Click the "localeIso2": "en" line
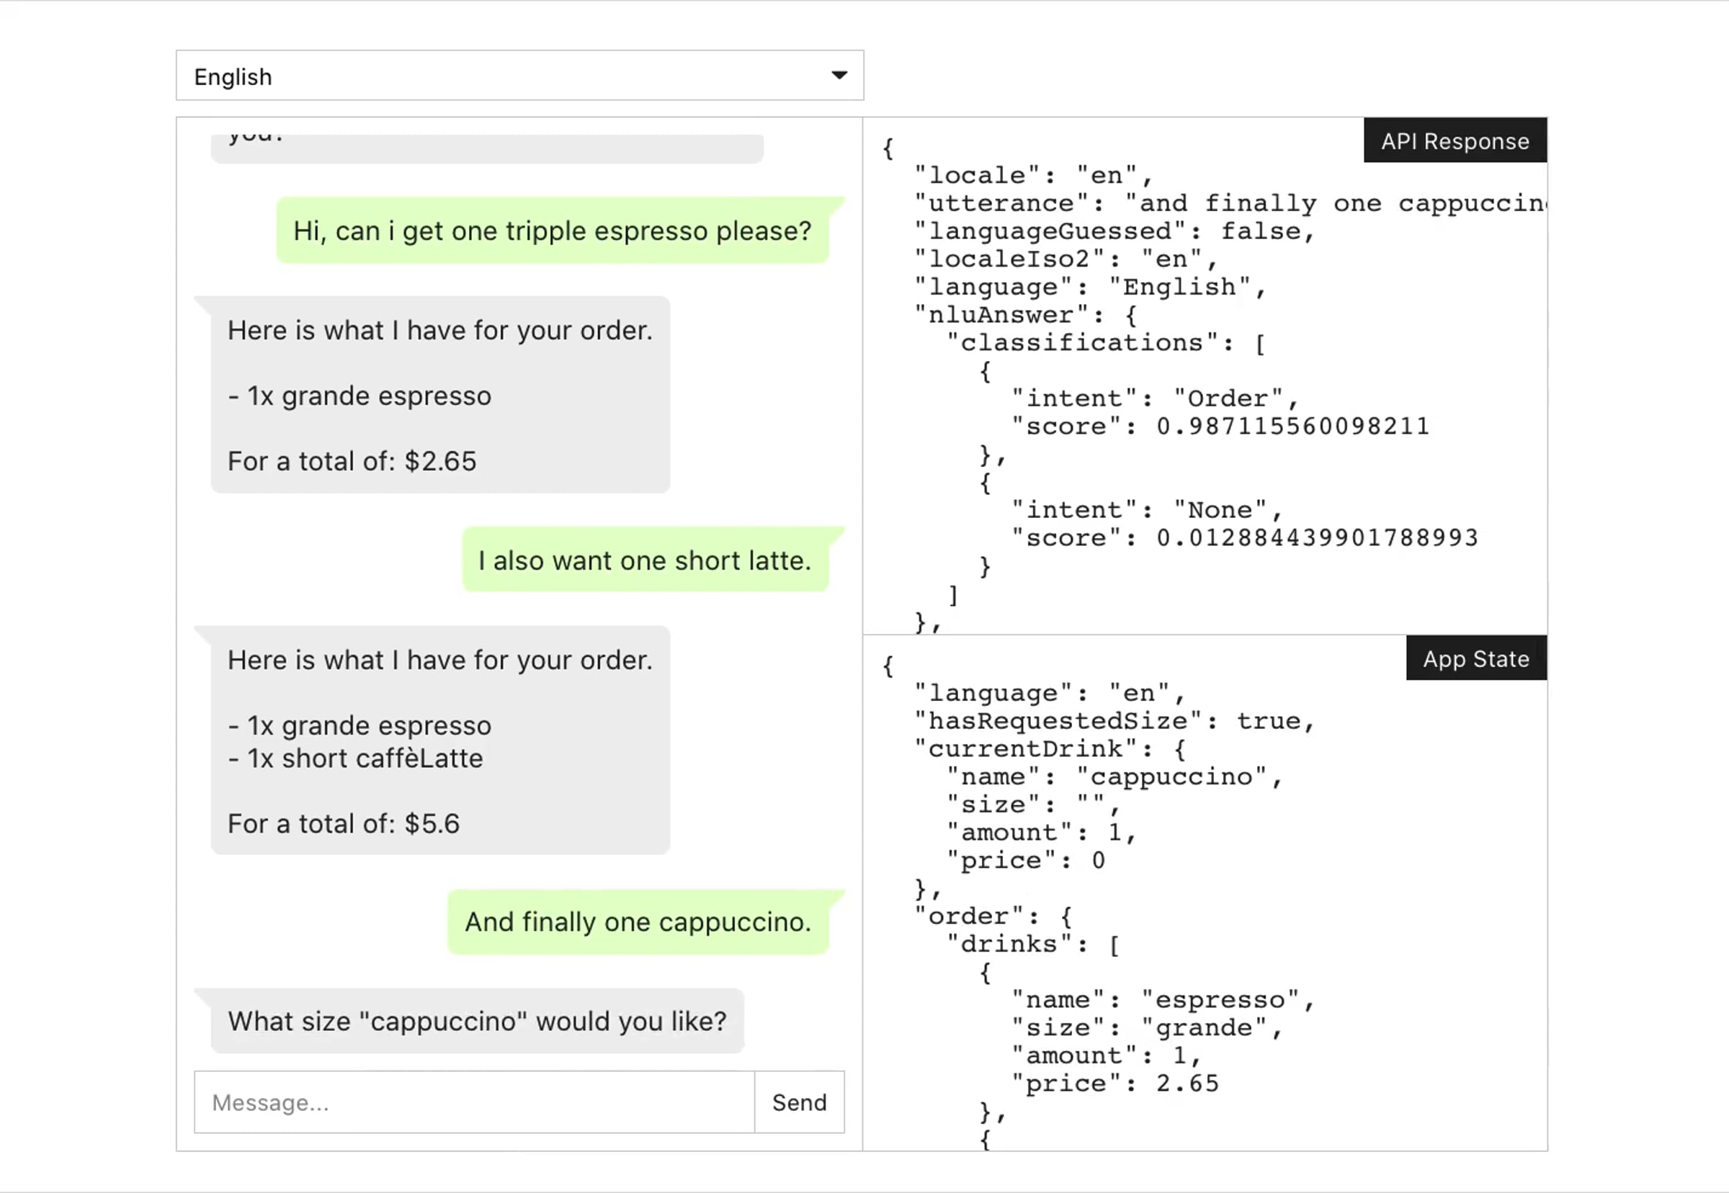This screenshot has width=1729, height=1193. (x=1066, y=259)
